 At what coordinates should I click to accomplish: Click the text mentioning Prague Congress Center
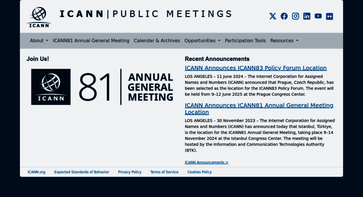[x=259, y=85]
